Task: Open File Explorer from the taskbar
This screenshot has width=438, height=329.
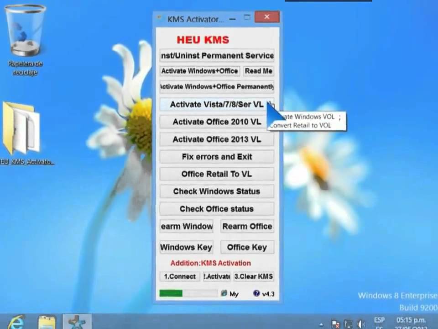Action: click(47, 322)
